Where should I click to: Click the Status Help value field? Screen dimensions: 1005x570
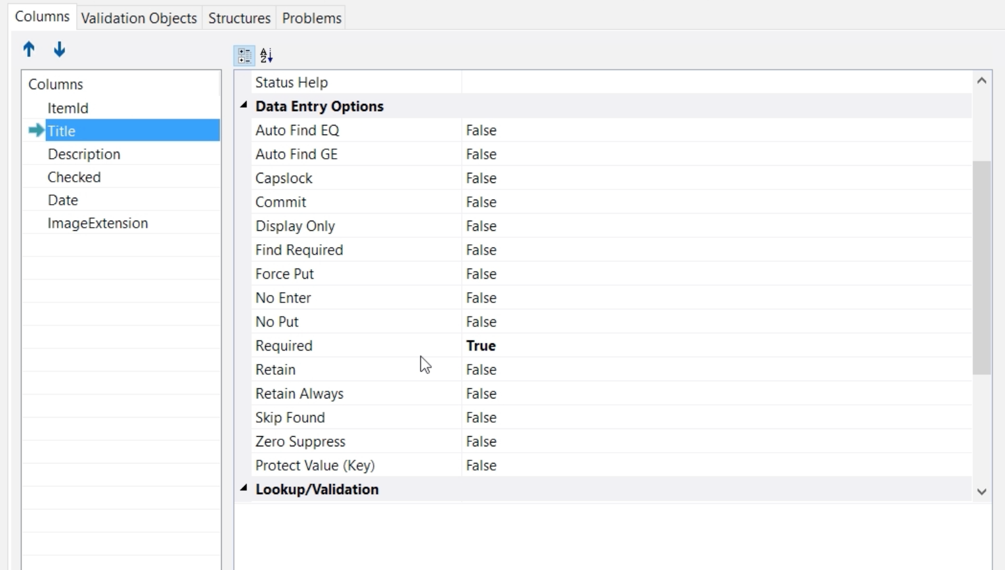715,83
